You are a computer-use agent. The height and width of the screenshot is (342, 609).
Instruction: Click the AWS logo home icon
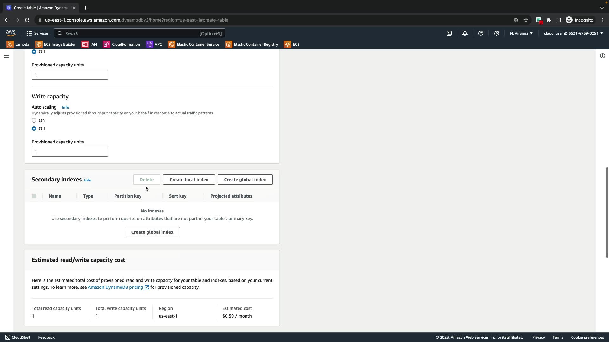click(x=10, y=33)
